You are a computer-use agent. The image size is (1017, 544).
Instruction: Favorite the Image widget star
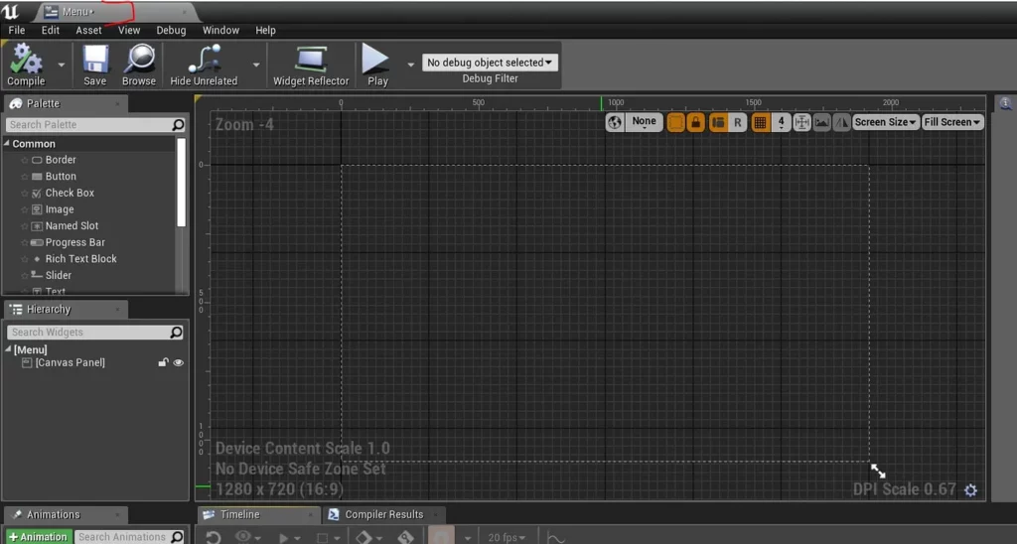24,209
